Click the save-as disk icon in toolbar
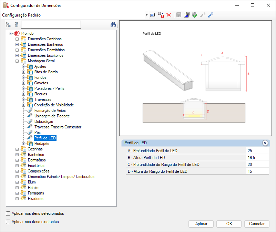 pyautogui.click(x=186, y=15)
